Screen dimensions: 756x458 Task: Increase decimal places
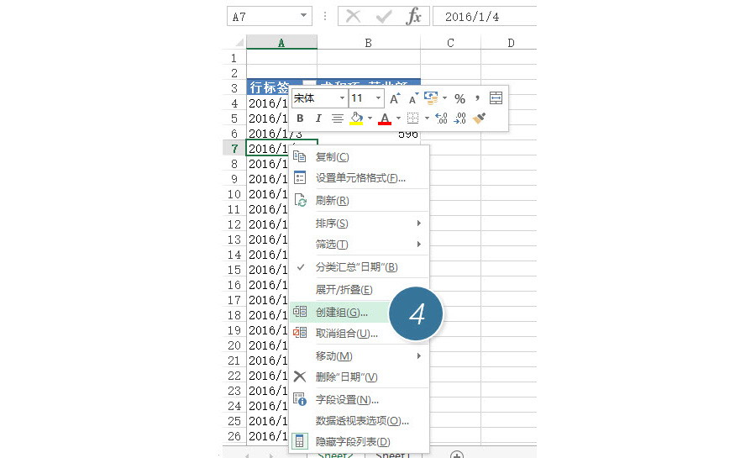point(441,118)
